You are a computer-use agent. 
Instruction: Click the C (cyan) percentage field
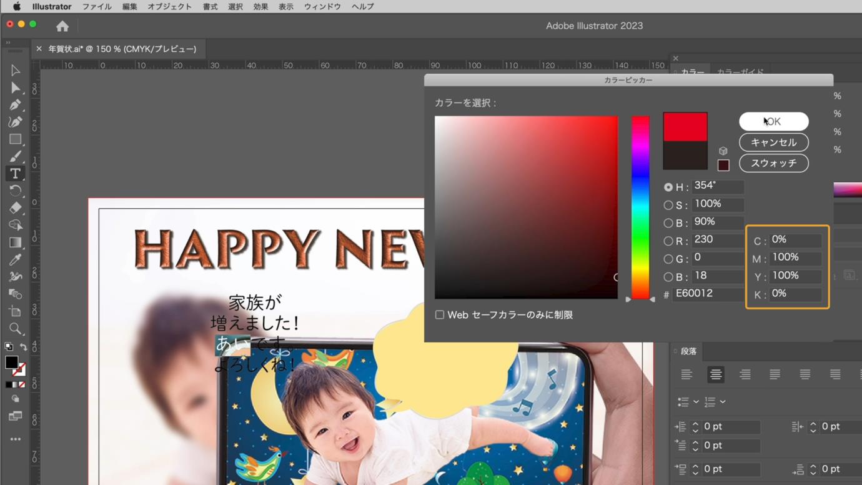795,240
